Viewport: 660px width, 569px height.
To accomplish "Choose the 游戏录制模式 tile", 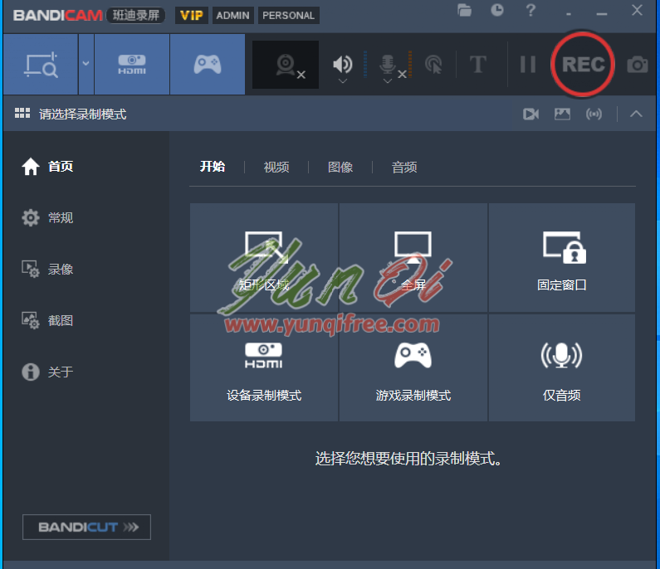I will [x=413, y=367].
